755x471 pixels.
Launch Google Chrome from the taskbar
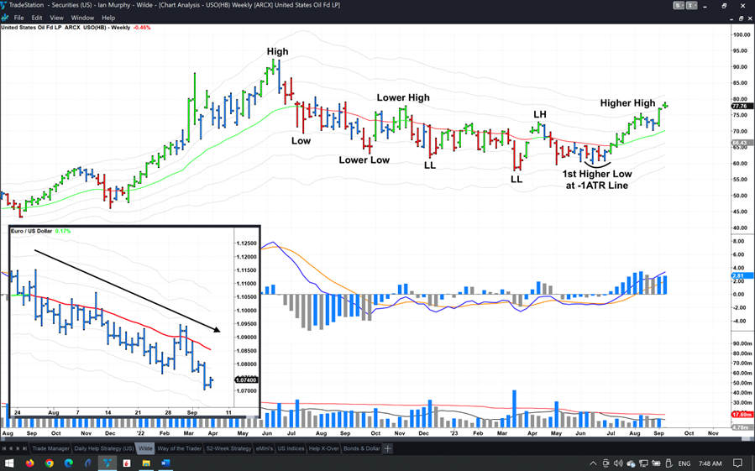tap(50, 463)
